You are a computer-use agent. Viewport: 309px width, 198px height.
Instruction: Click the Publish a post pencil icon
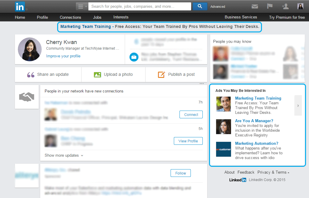click(x=161, y=75)
